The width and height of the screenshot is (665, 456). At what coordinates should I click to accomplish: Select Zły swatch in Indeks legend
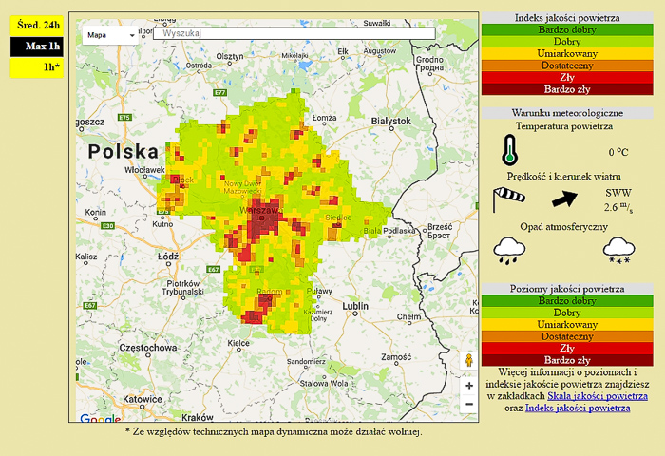[x=567, y=77]
